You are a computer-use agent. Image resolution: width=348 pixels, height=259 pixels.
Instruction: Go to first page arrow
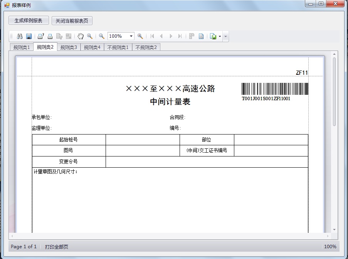click(x=152, y=36)
